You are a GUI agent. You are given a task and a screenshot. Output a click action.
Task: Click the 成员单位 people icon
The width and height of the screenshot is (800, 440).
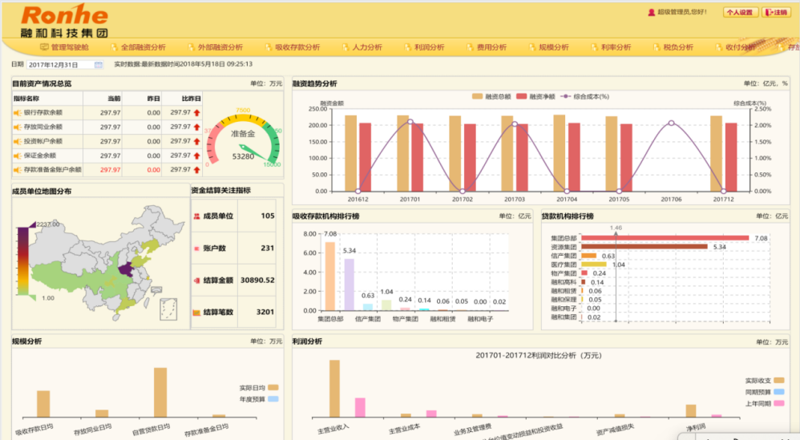coord(196,216)
